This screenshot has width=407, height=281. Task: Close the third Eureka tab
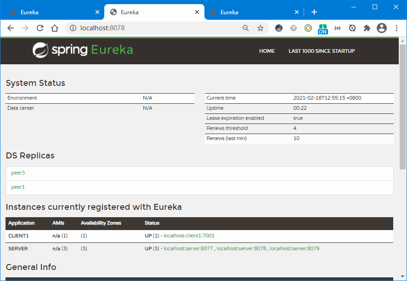(297, 12)
